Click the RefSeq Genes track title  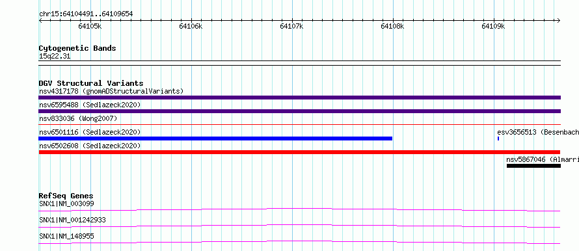point(66,196)
